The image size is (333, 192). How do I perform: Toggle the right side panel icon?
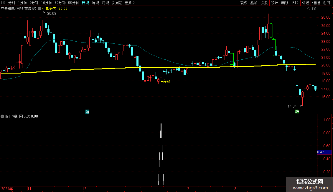[314, 9]
